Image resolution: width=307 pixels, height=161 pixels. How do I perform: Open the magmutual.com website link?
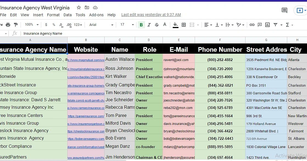(x=86, y=60)
